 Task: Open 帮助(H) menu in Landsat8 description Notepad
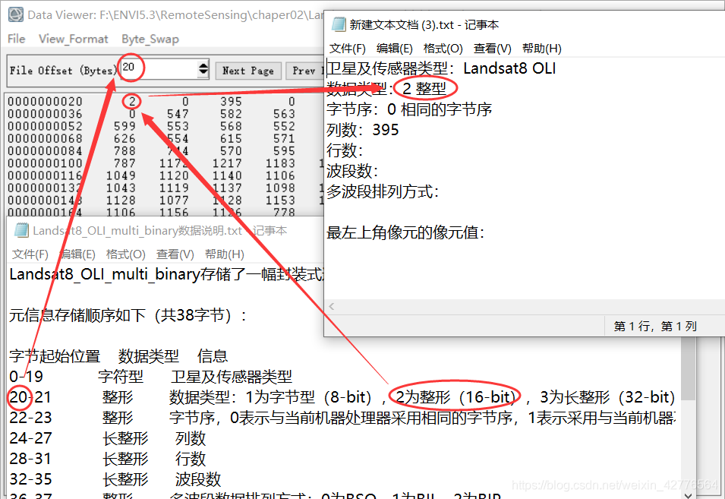tap(225, 254)
